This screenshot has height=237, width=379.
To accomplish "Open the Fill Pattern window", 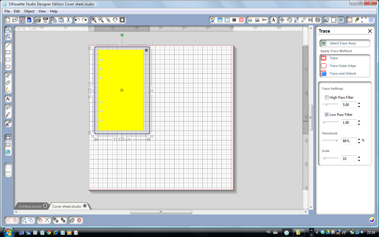I will click(227, 20).
